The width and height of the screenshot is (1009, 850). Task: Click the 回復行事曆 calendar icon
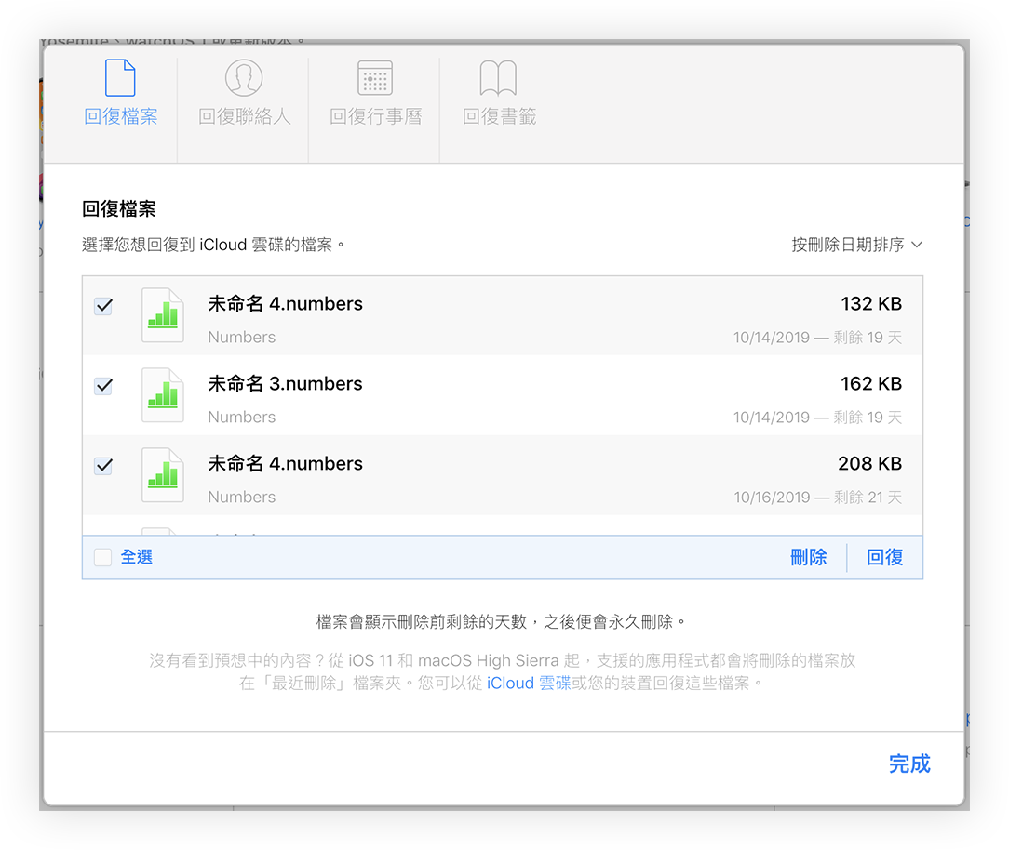pos(375,78)
